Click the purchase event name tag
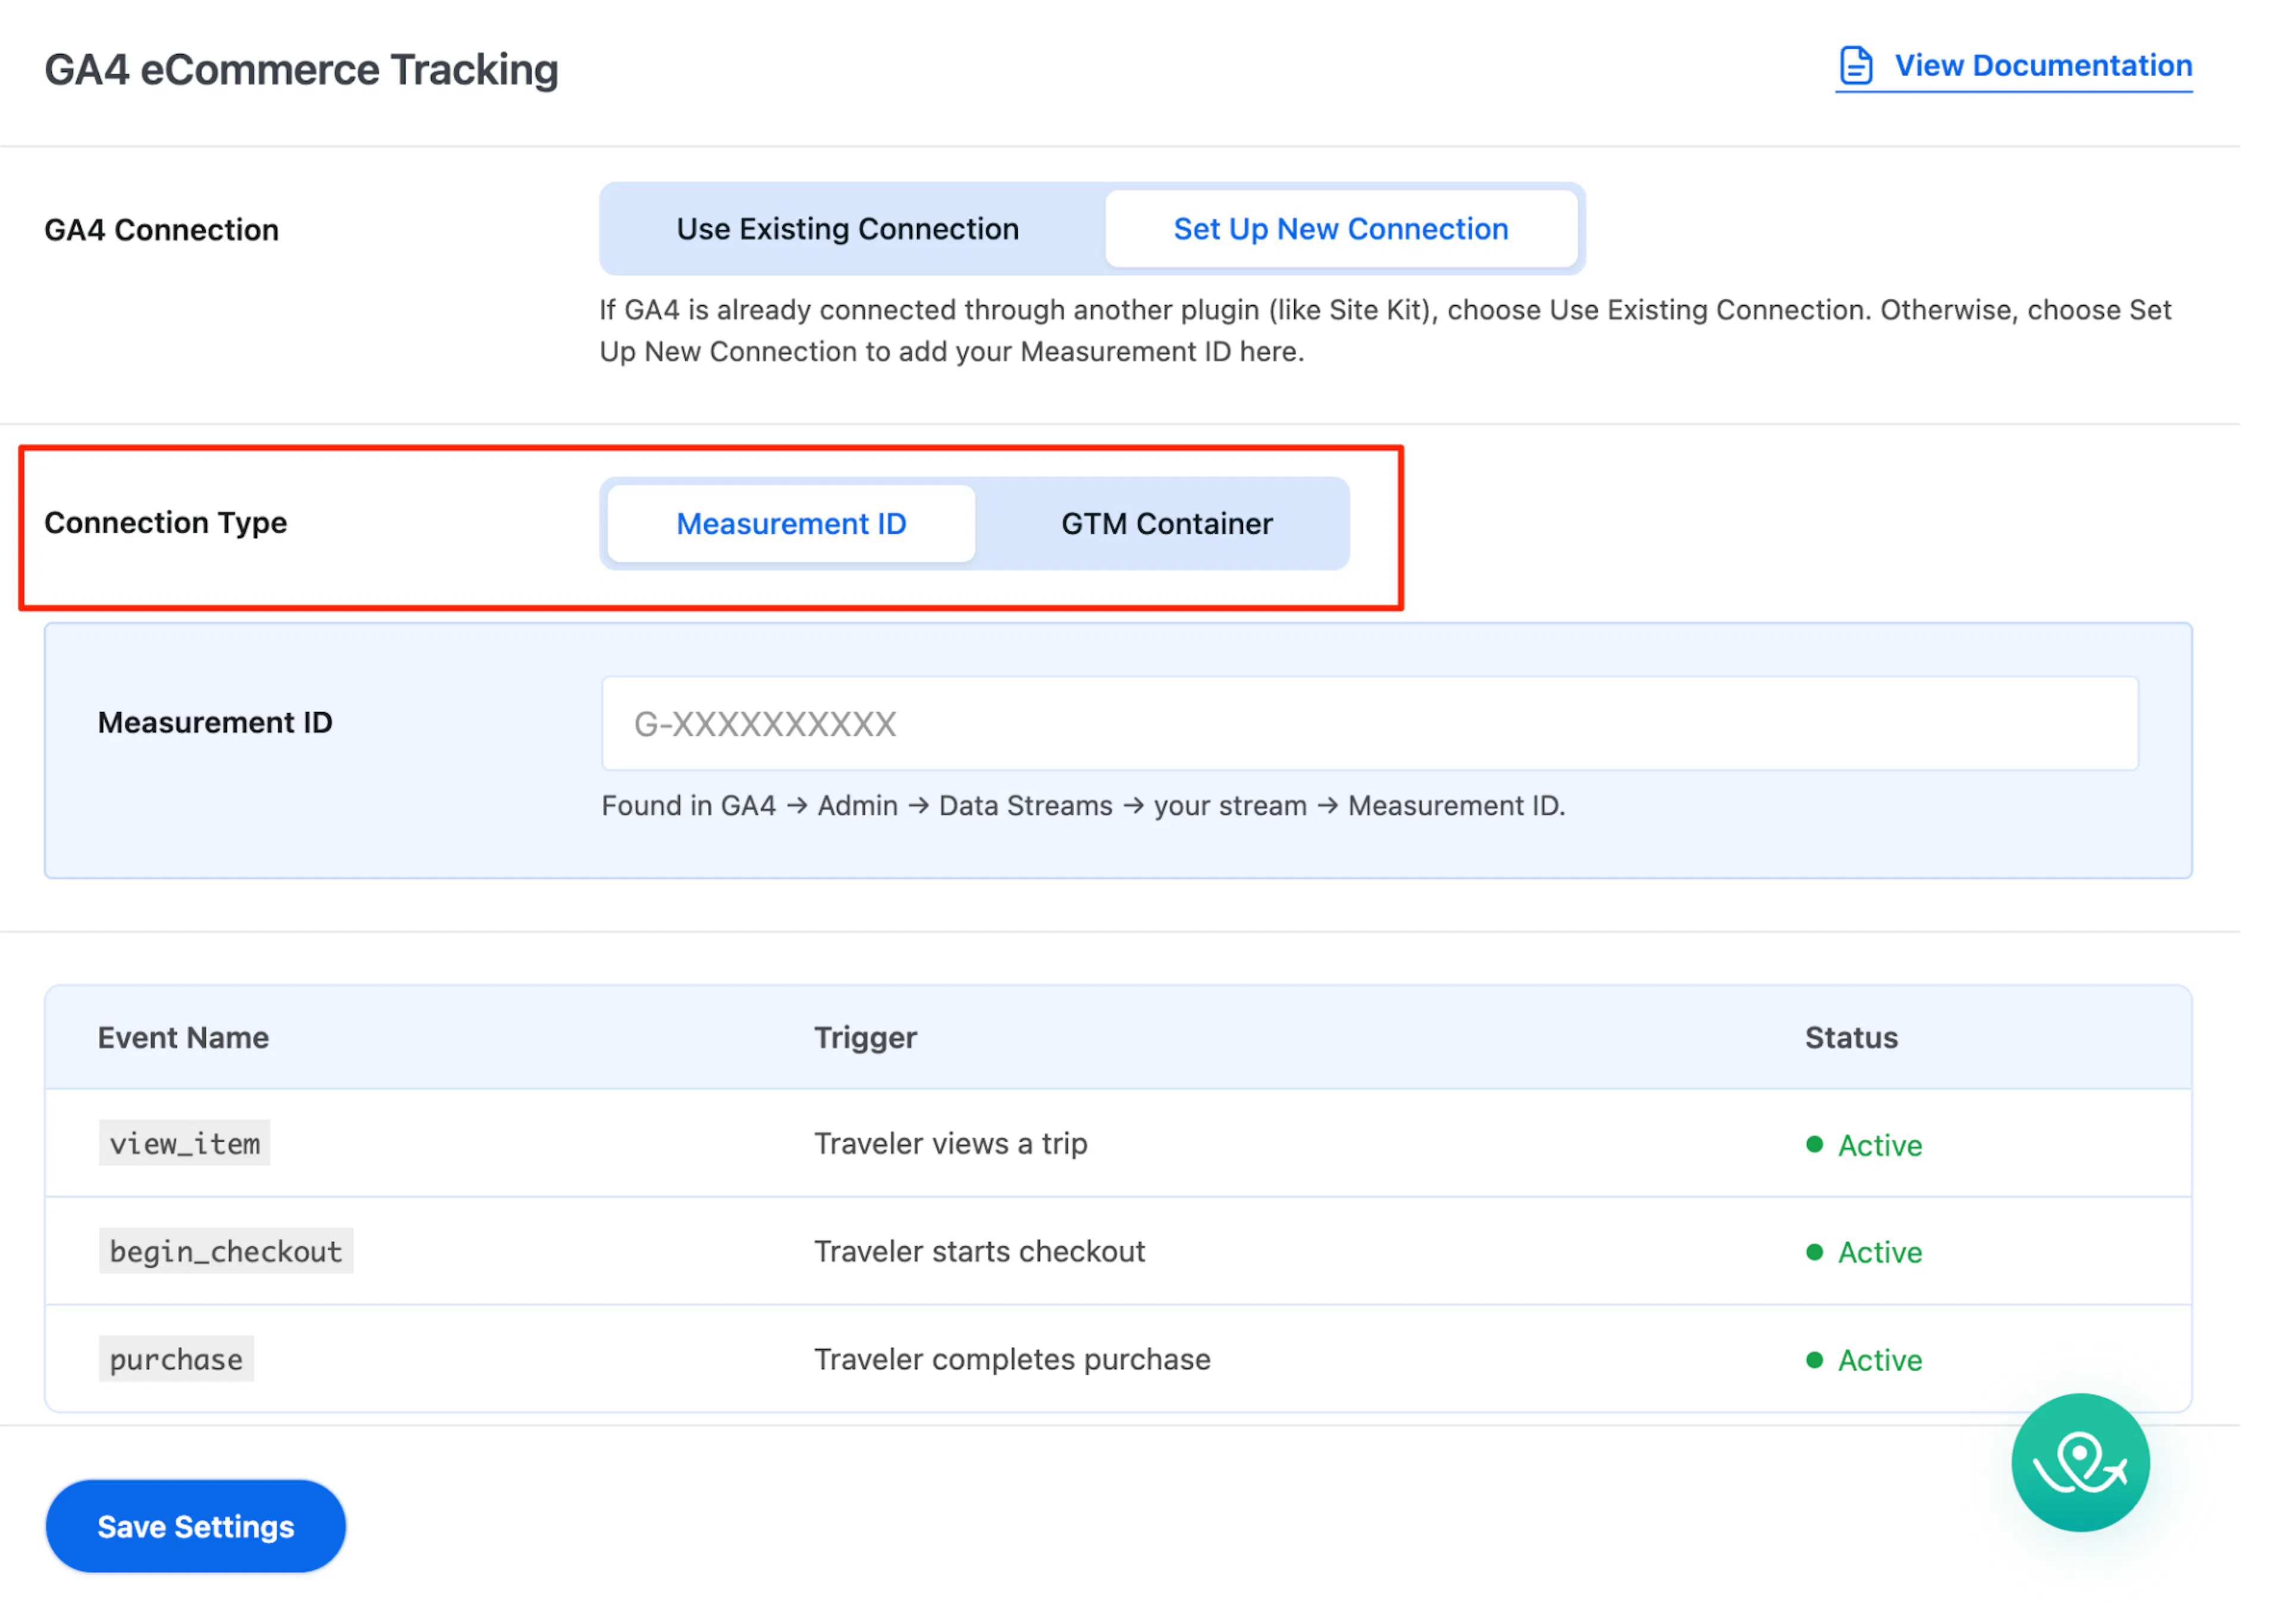Viewport: 2284px width, 1624px height. 176,1359
